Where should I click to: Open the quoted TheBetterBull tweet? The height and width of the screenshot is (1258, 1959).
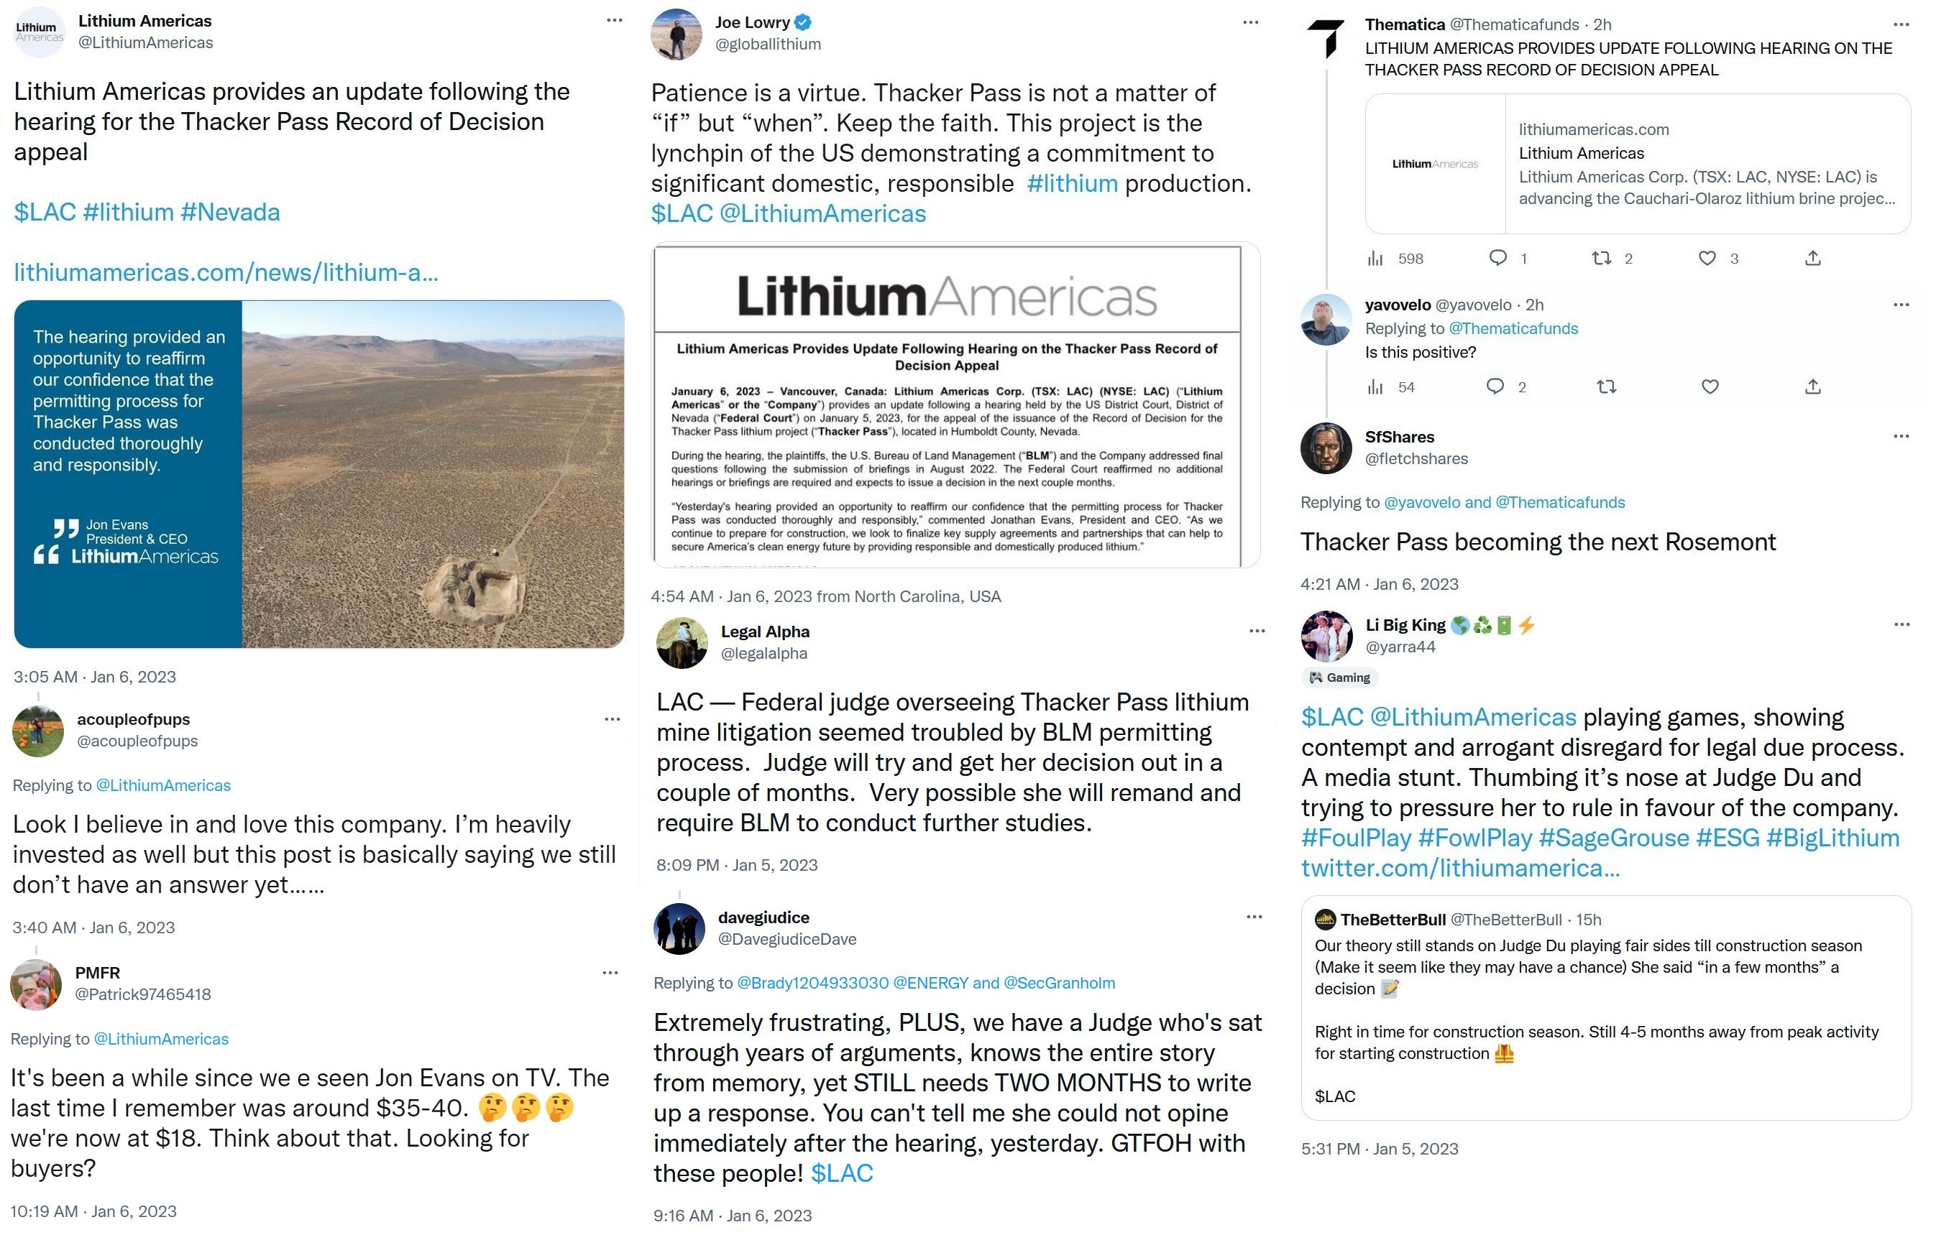coord(1605,1007)
